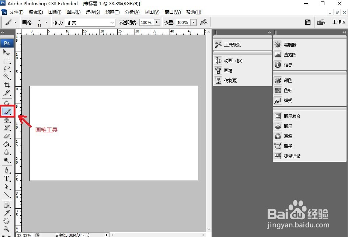
Task: Select the Magic Wand tool
Action: pyautogui.click(x=6, y=77)
